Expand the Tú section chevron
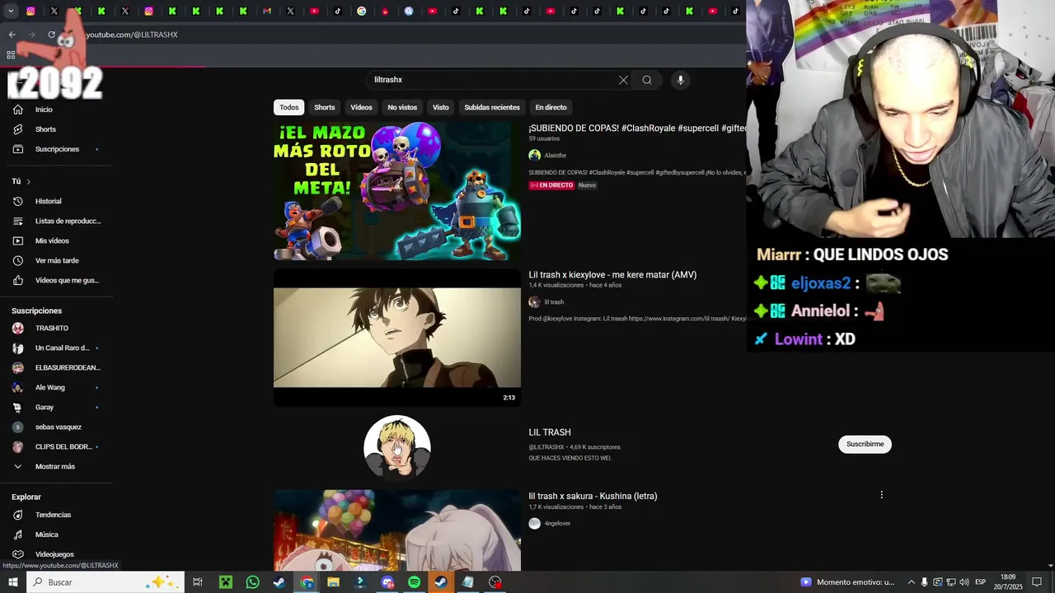 coord(28,181)
